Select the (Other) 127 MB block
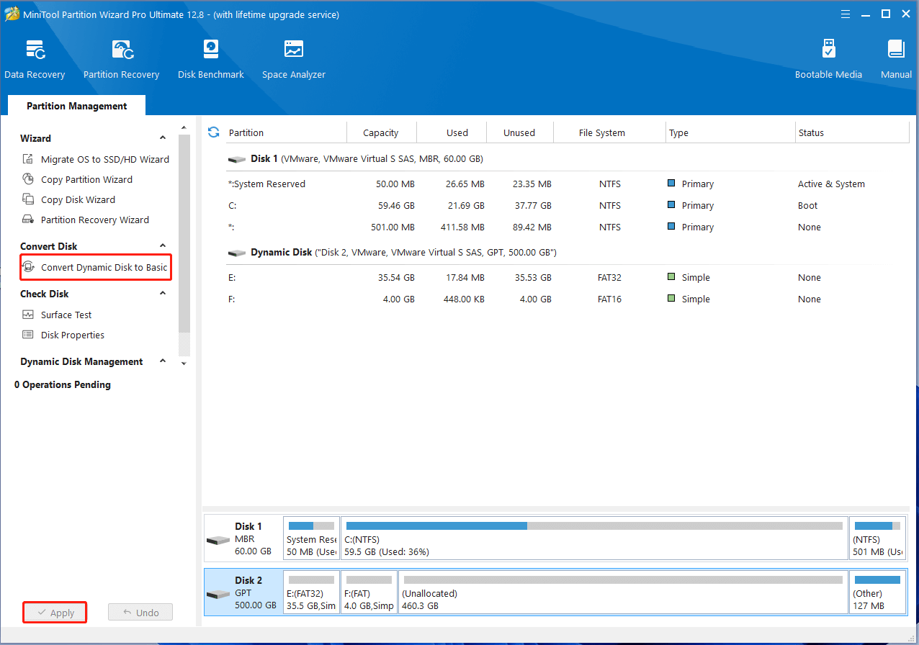This screenshot has height=645, width=919. (x=877, y=592)
